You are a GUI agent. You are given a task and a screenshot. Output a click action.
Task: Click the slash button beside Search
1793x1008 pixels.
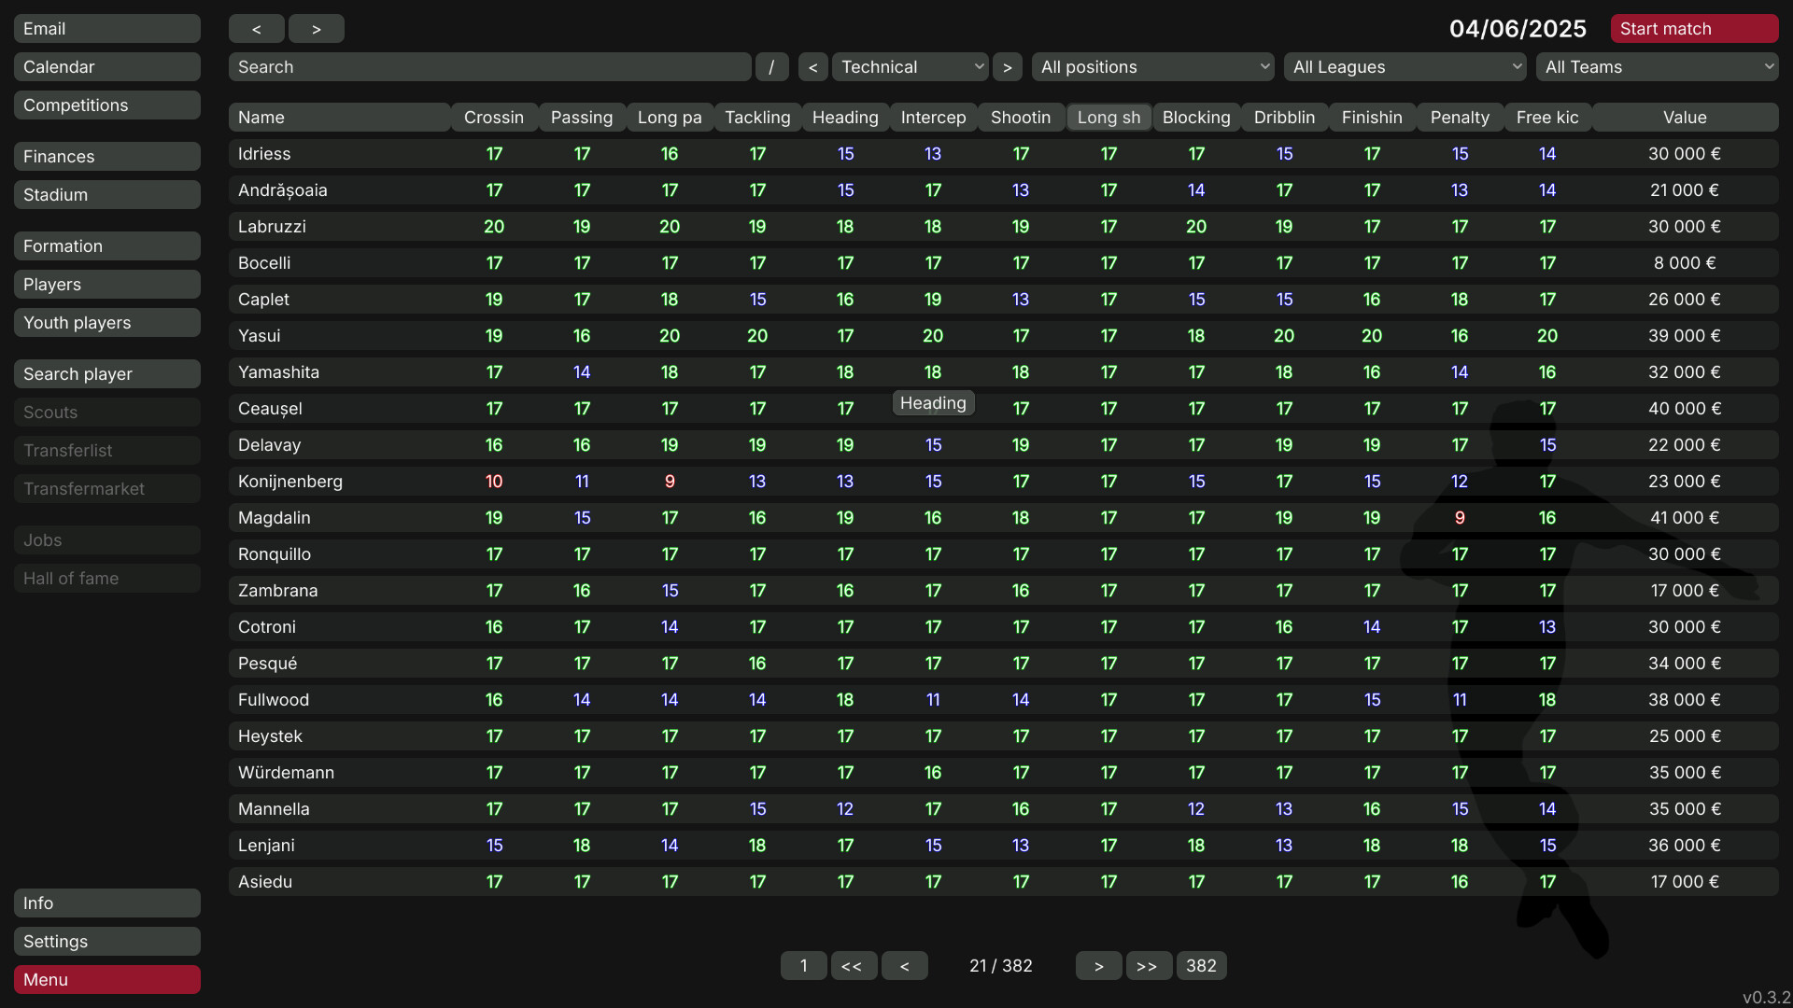pyautogui.click(x=771, y=67)
